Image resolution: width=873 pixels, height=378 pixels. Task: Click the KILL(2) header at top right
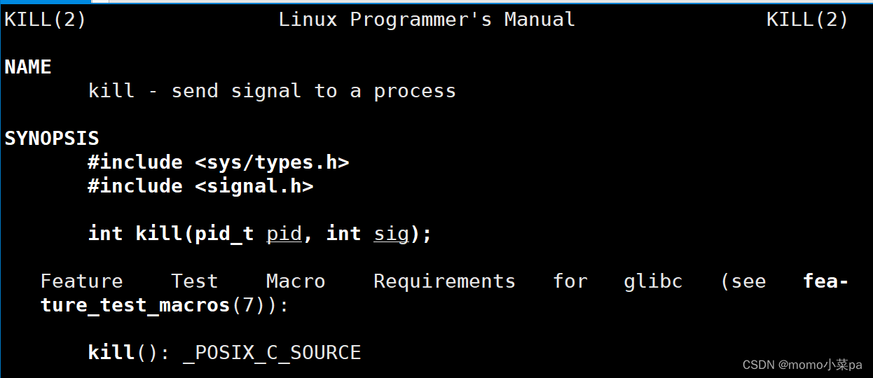click(x=807, y=20)
